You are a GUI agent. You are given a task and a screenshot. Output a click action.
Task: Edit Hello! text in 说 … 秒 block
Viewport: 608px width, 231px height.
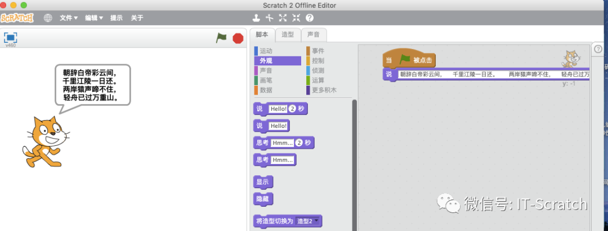click(x=278, y=109)
